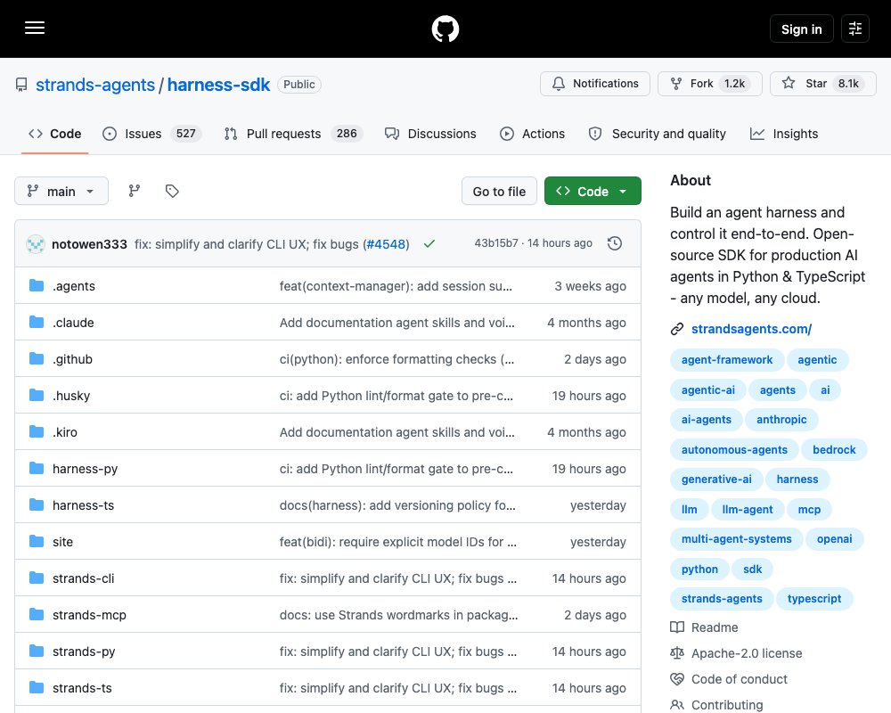
Task: Open commit message 'feat(bidi): require explicit model IDs'
Action: tap(397, 542)
